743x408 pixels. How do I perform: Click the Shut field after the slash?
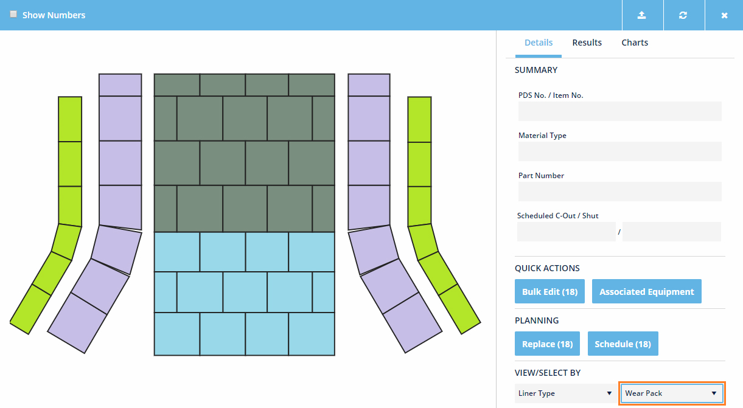(x=672, y=232)
